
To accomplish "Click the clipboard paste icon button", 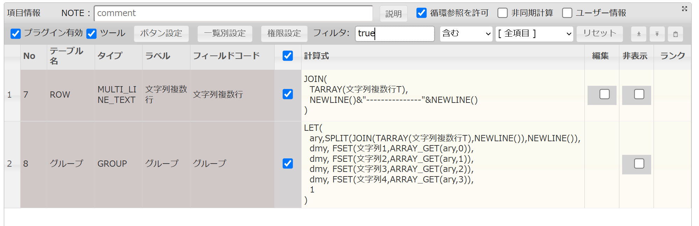I will (676, 34).
